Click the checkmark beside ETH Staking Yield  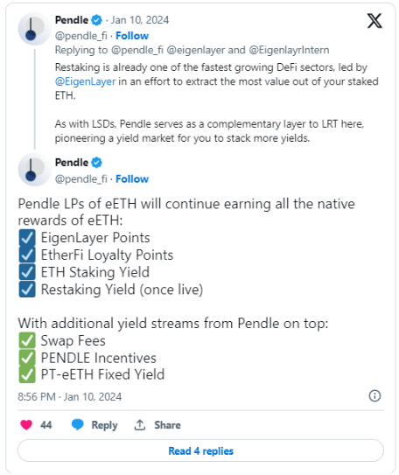tap(27, 272)
